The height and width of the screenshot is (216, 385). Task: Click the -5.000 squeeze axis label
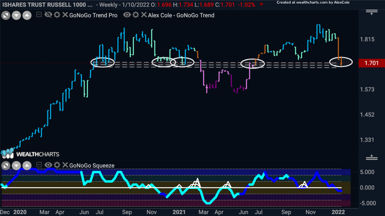367,203
